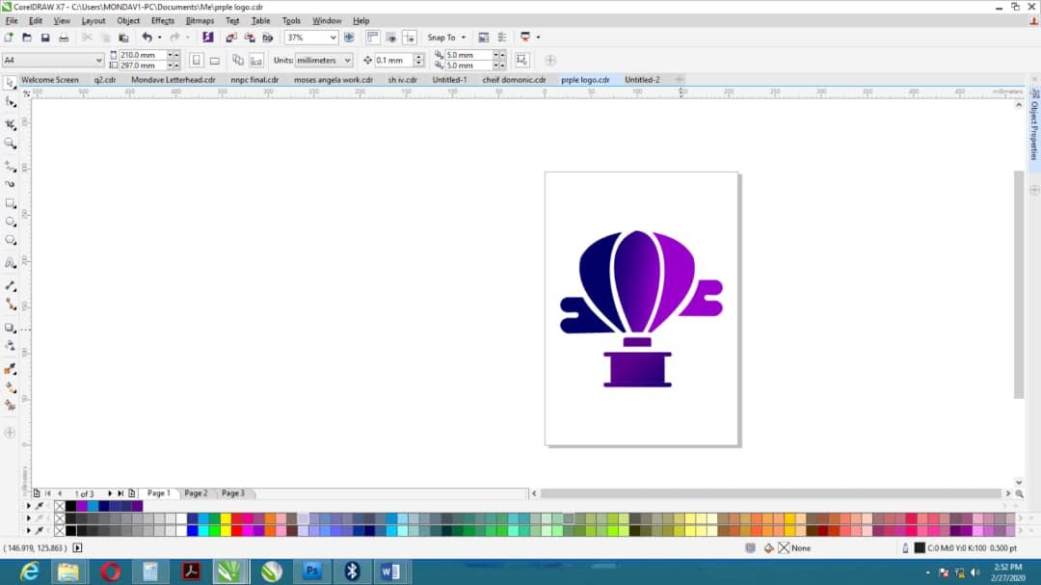
Task: Select the Artistic Media tool
Action: point(10,184)
